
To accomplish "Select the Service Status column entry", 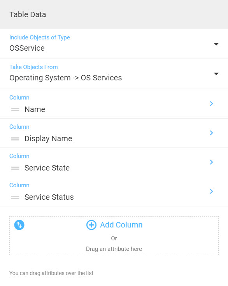I will 114,192.
